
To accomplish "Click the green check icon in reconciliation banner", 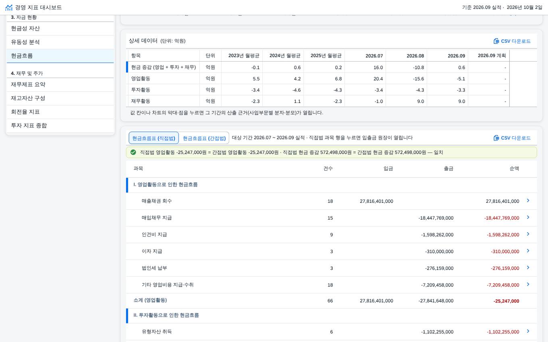I will point(133,152).
